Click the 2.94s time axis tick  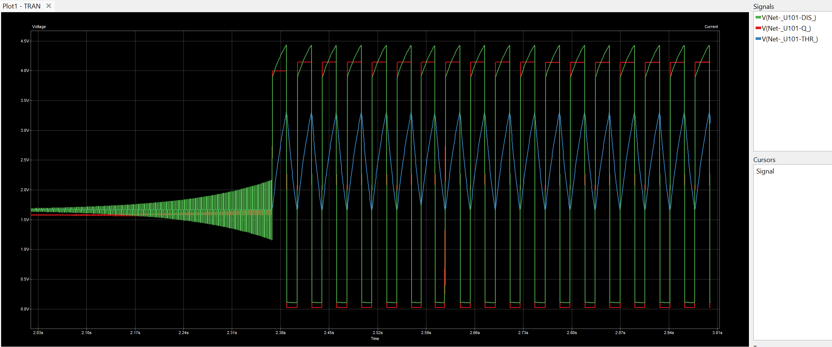669,333
